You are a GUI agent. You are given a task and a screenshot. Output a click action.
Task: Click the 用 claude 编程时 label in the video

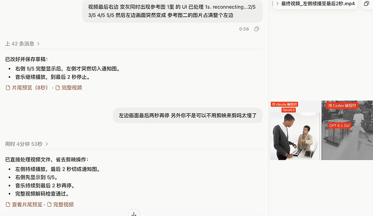click(284, 104)
